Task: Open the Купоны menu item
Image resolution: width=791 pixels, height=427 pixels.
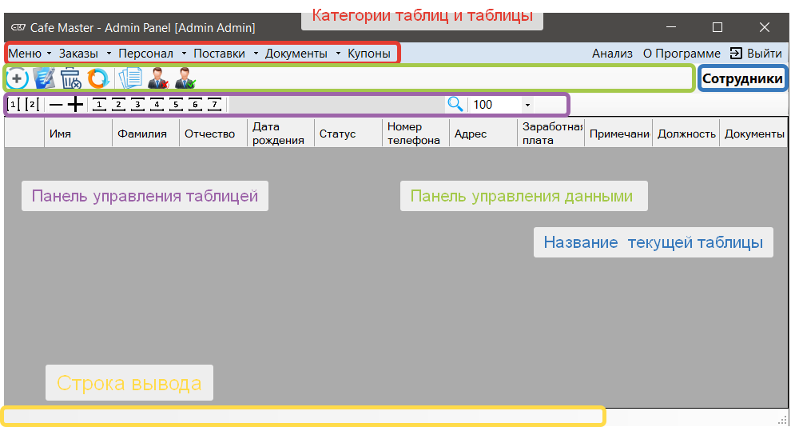Action: (x=369, y=54)
